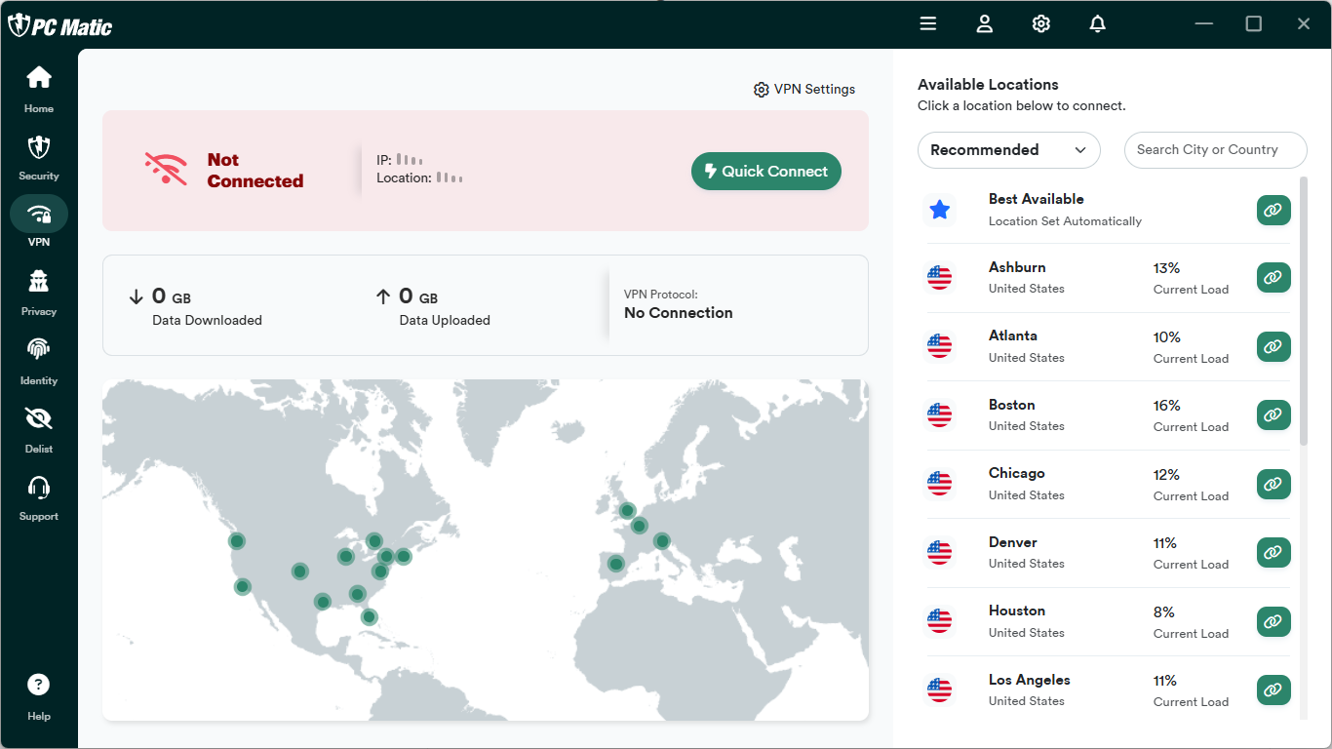Click Ashburn's 13% current load value
Screen dimensions: 1332x749
pyautogui.click(x=1166, y=268)
